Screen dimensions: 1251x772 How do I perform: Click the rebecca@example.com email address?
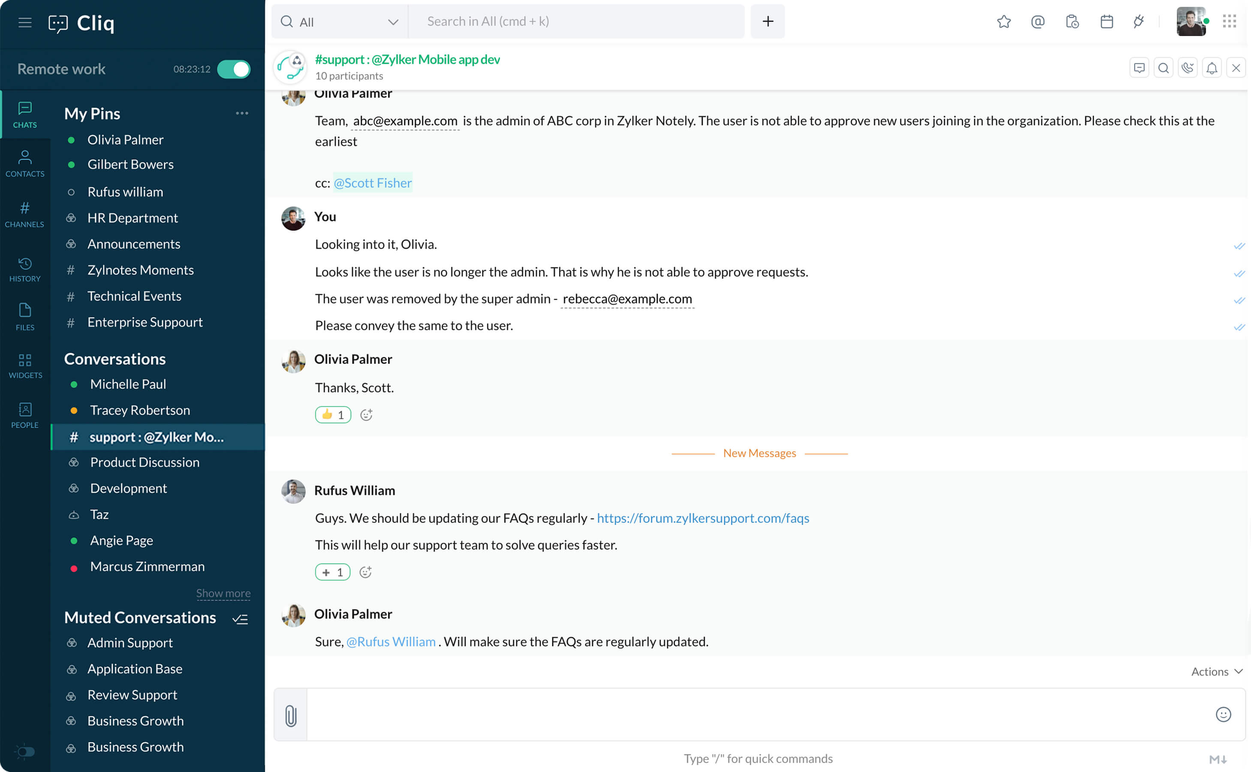click(627, 299)
